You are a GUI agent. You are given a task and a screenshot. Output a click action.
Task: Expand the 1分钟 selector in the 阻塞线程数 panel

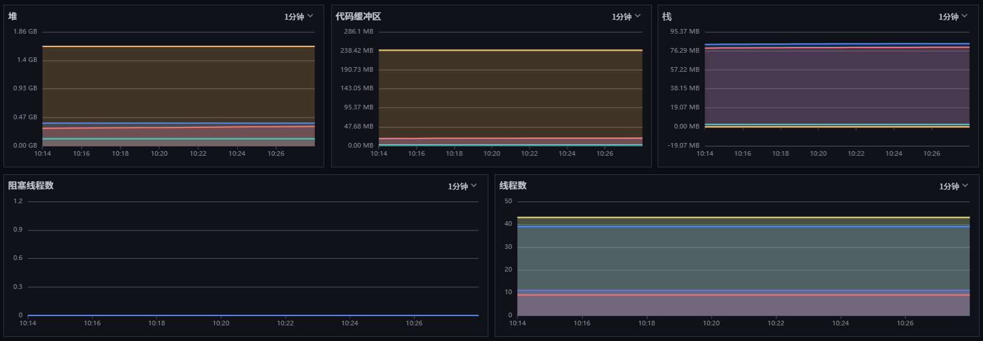pyautogui.click(x=462, y=186)
